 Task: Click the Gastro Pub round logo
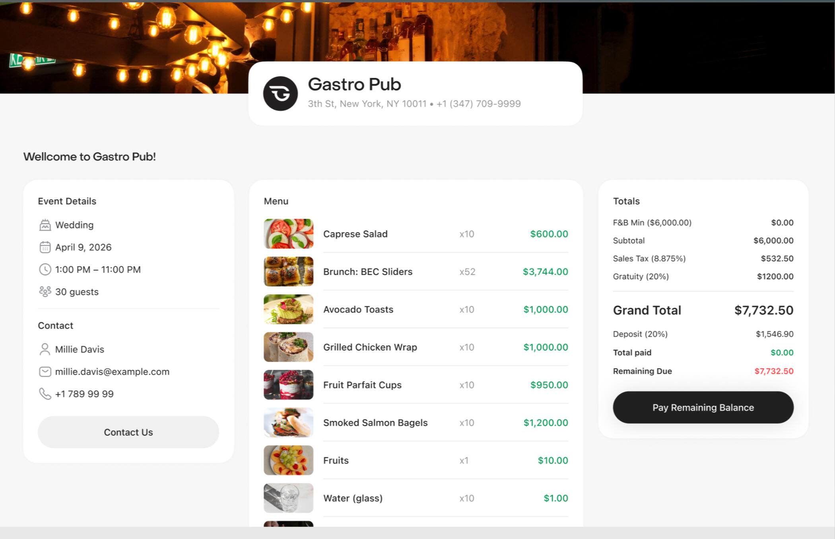tap(280, 93)
